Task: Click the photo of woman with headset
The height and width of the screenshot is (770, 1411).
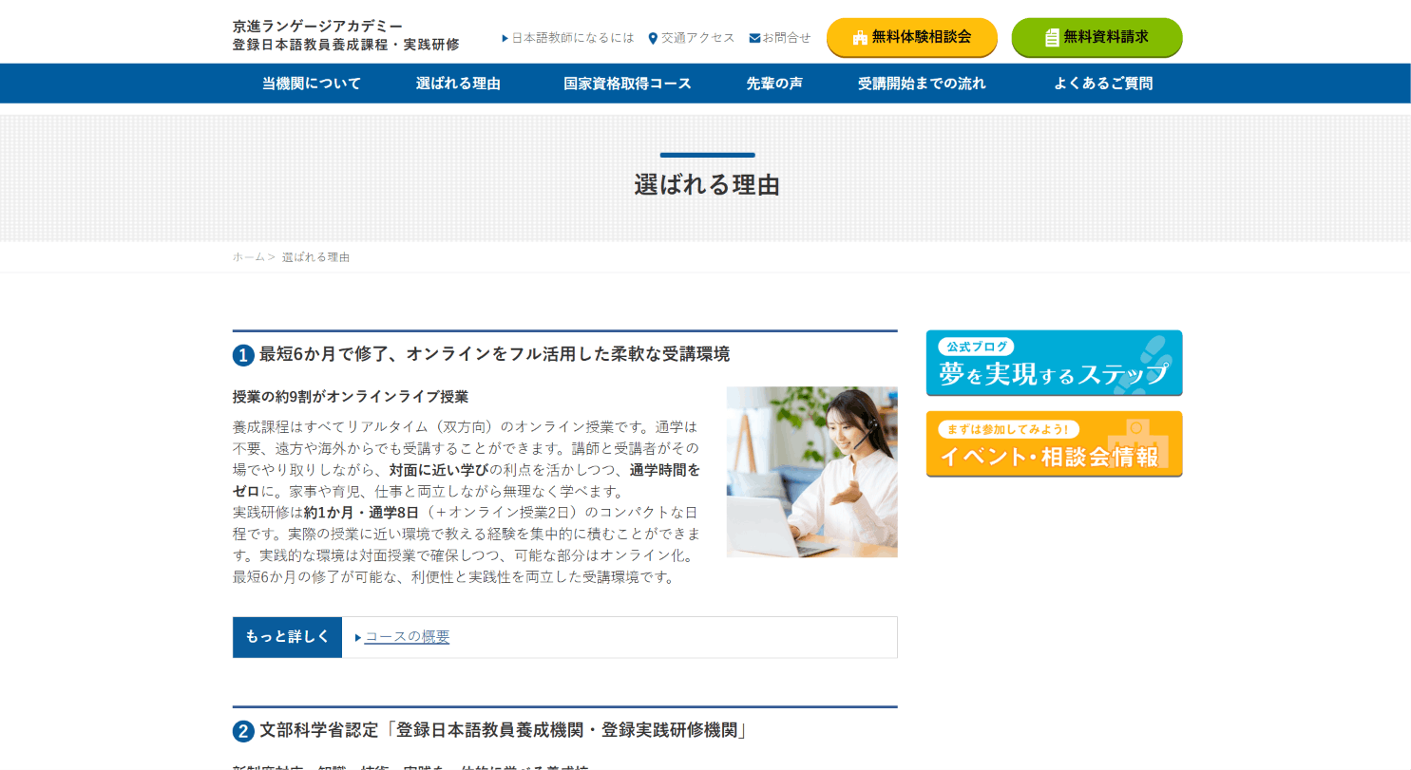Action: pos(812,472)
